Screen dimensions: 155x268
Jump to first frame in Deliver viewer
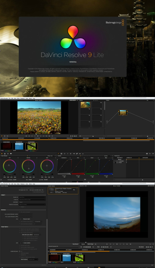click(x=107, y=244)
